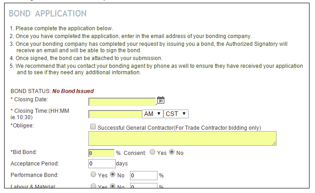Check the Successful General Contractor checkbox
Screen dimensions: 315x193
tap(93, 127)
